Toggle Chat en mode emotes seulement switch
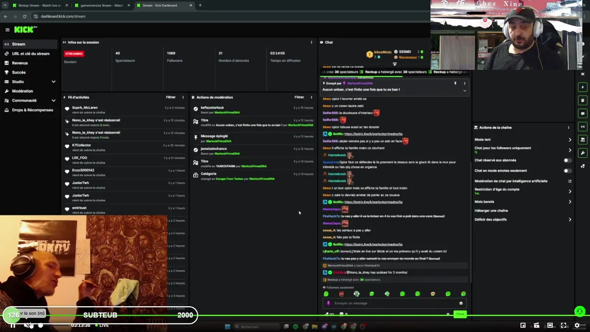 click(567, 171)
